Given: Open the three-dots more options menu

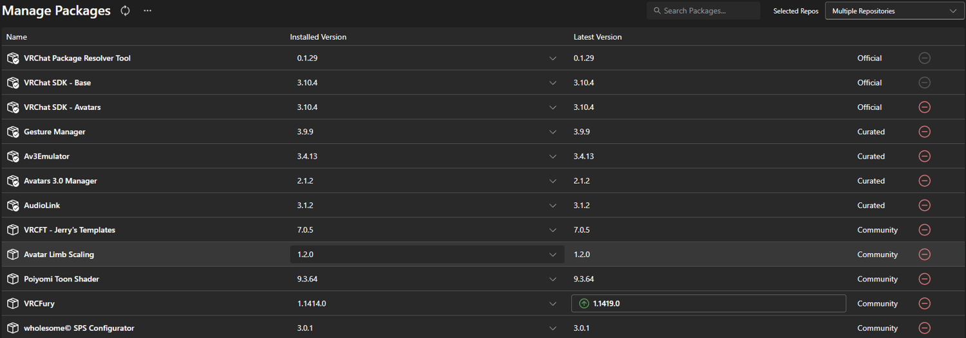Looking at the screenshot, I should (147, 11).
